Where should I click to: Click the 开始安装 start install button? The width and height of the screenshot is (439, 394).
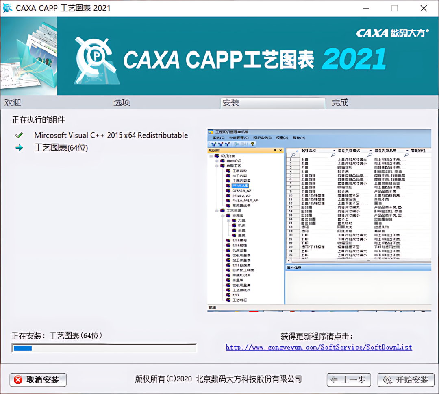[406, 380]
